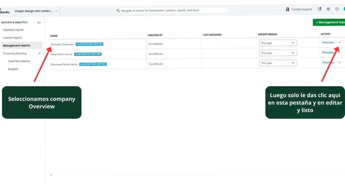Open report period dropdown for Sales Performance
The width and height of the screenshot is (345, 194).
[278, 53]
